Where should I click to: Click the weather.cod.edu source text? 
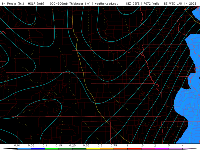tap(106, 3)
